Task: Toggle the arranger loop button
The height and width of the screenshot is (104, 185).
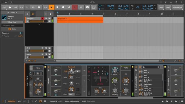Action: pyautogui.click(x=138, y=7)
